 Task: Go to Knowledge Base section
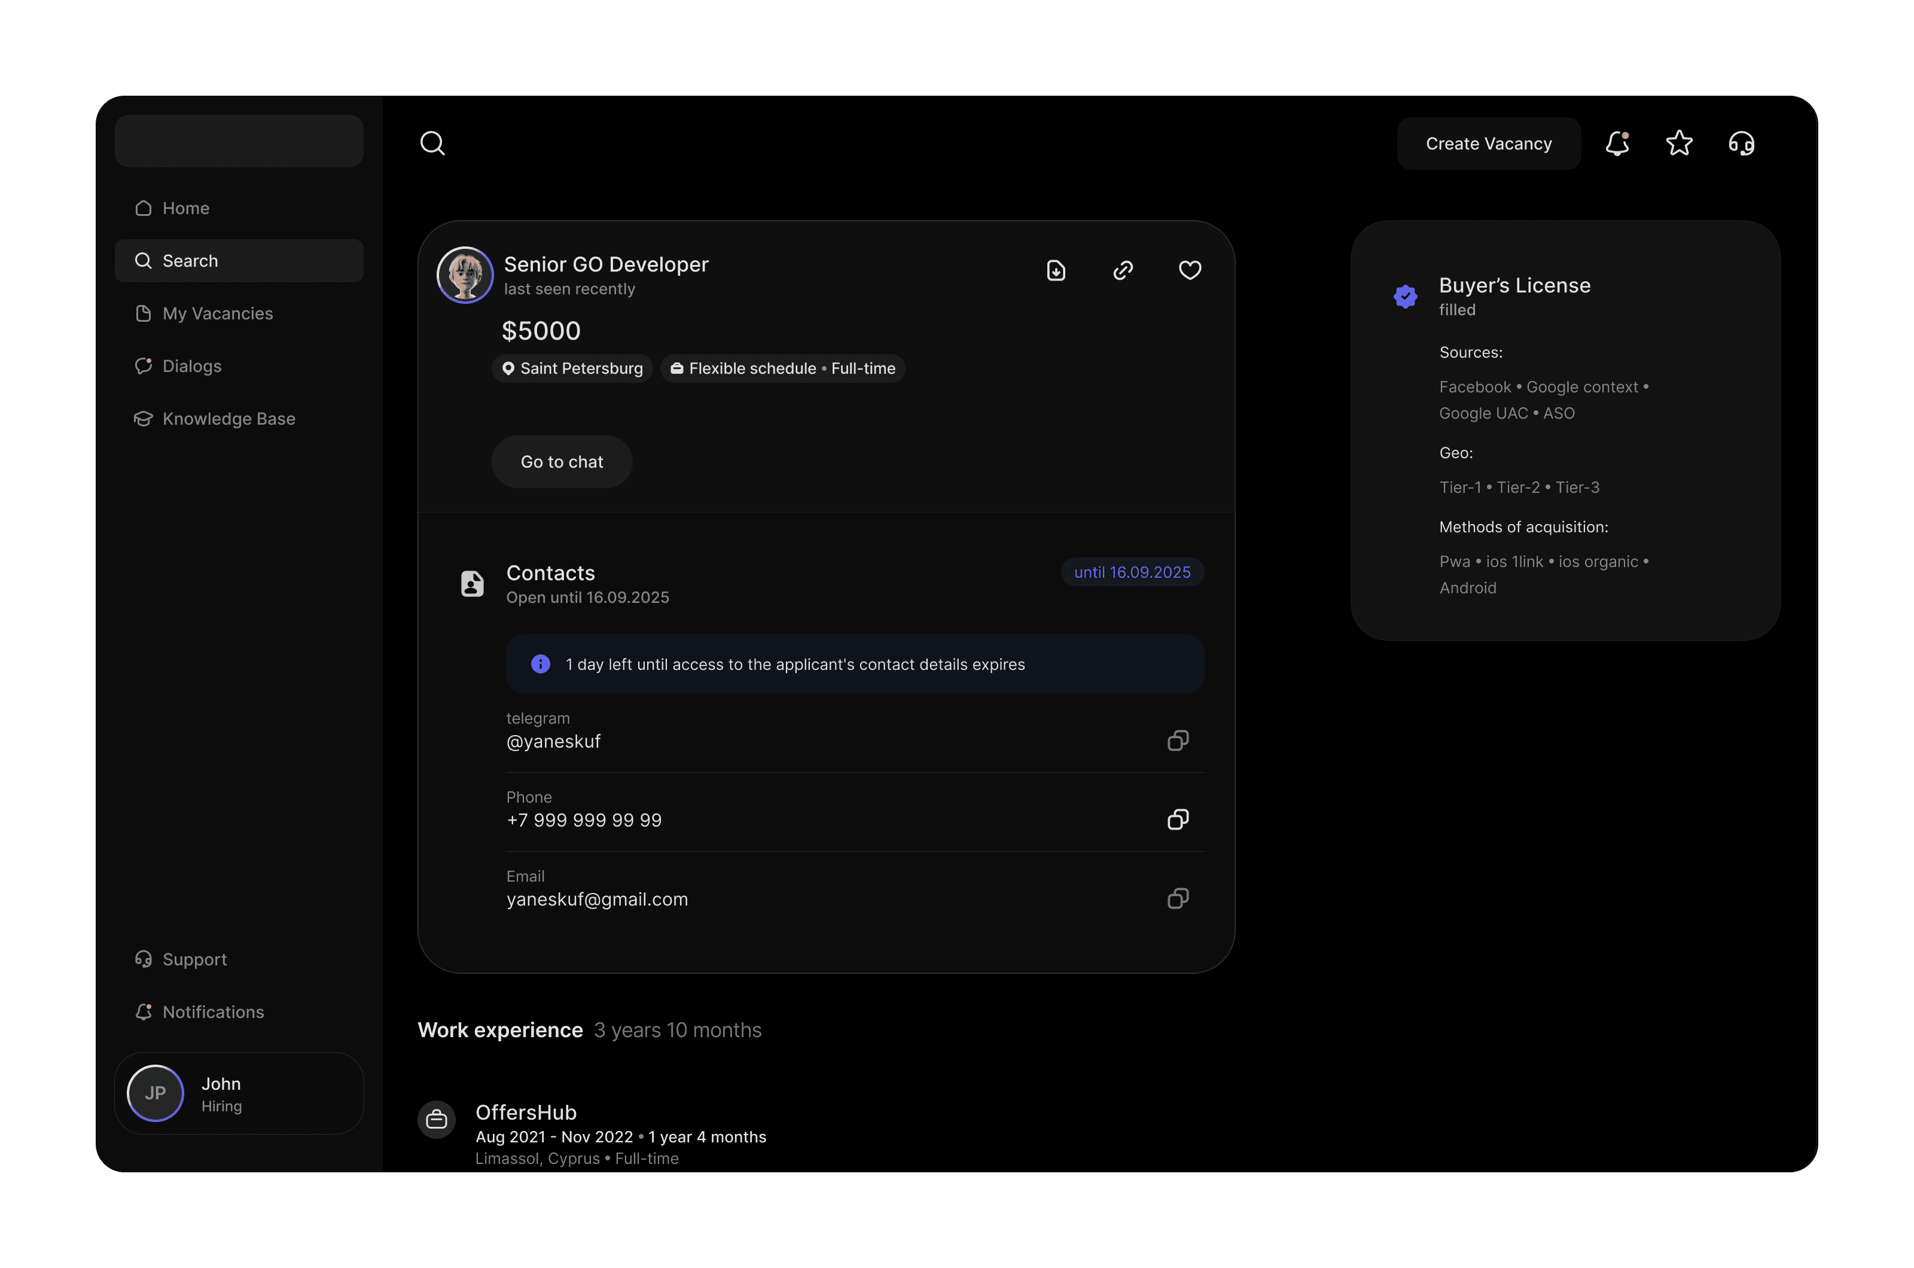[x=228, y=418]
